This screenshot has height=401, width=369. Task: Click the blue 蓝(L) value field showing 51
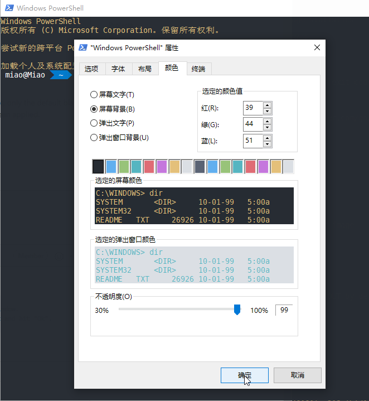[x=253, y=141]
